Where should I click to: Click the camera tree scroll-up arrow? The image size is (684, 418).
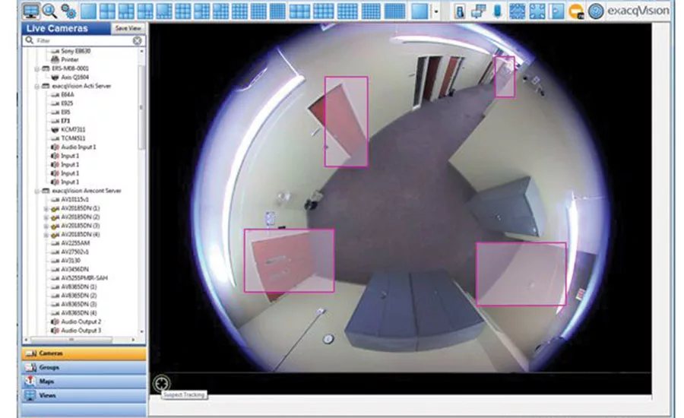click(141, 51)
